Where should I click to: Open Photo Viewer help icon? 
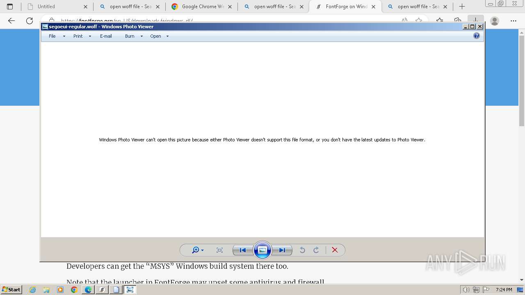click(477, 36)
